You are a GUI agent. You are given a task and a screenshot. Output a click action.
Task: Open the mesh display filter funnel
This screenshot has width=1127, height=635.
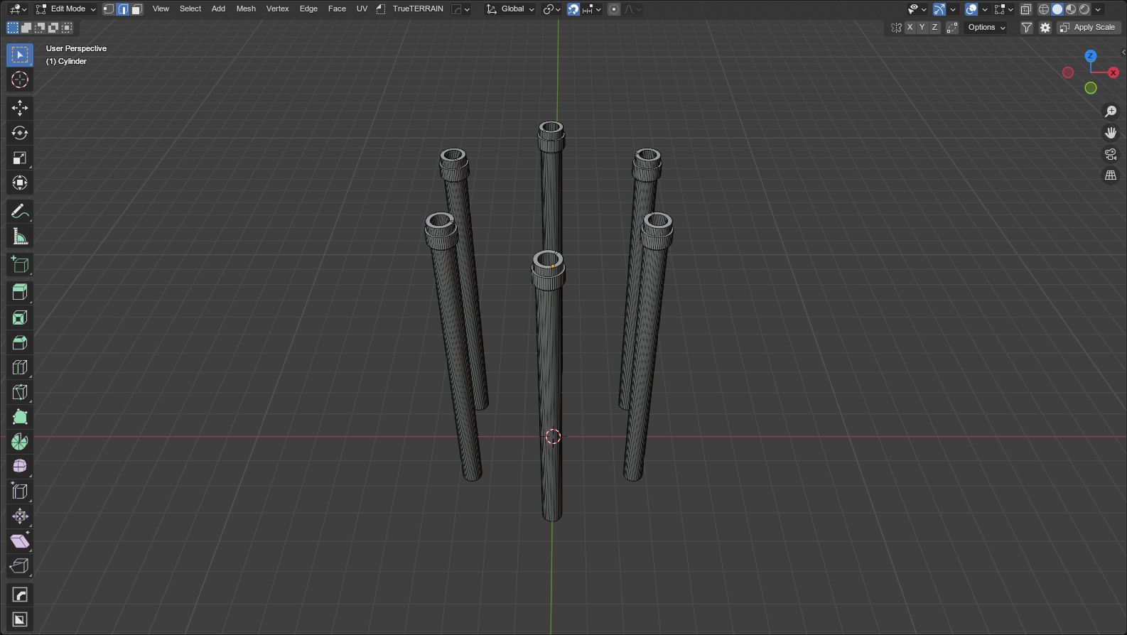click(1027, 28)
